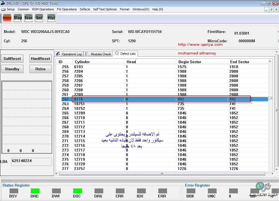Click the BBK error register indicator

point(191,191)
